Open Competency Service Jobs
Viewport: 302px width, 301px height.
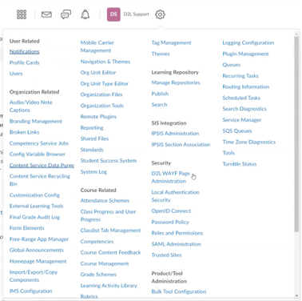tap(39, 143)
